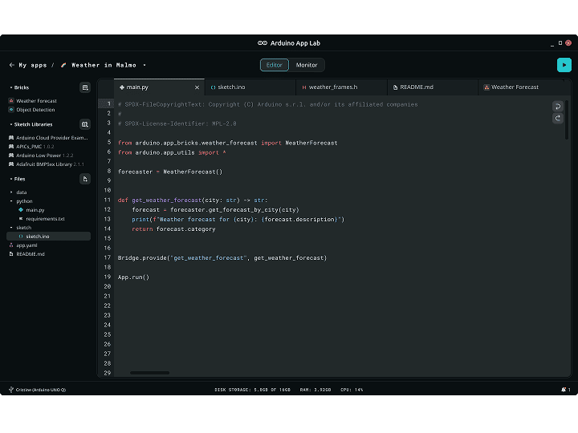Select Adafruit BMP5xx Library entry
Image resolution: width=578 pixels, height=433 pixels.
click(x=49, y=164)
